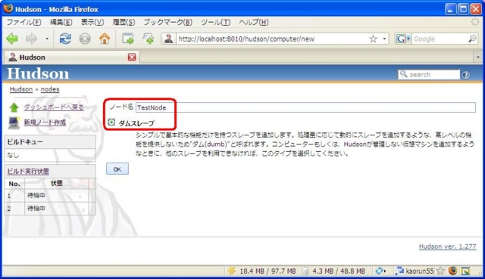The image size is (485, 279).
Task: Maximize the Firefox window
Action: (463, 9)
